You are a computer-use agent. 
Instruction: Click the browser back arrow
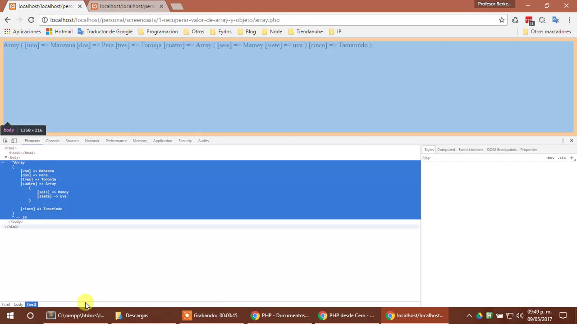click(7, 20)
